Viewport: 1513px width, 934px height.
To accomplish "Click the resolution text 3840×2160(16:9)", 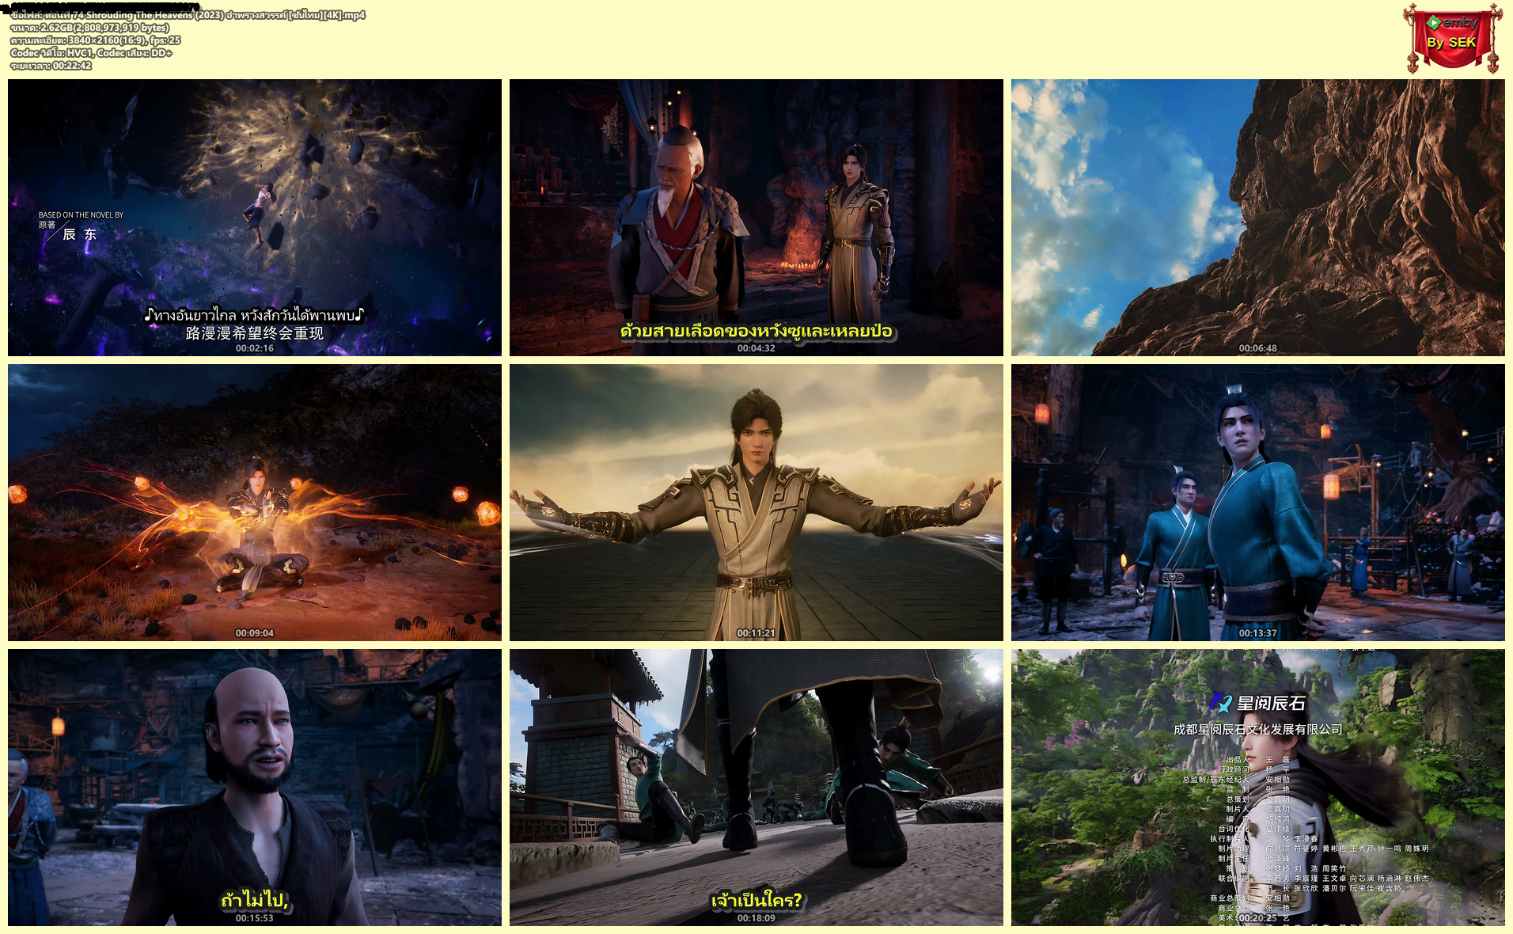I will click(x=96, y=40).
